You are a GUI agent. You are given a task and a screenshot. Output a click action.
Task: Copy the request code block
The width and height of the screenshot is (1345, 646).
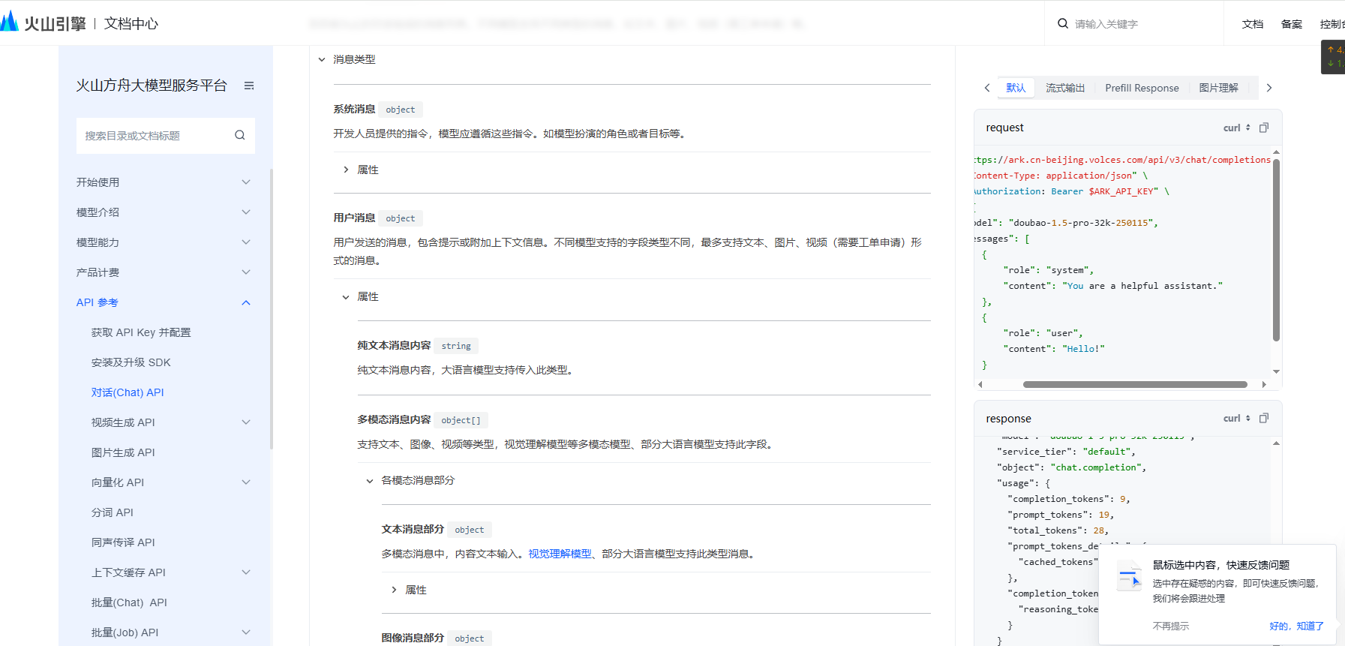(1264, 128)
